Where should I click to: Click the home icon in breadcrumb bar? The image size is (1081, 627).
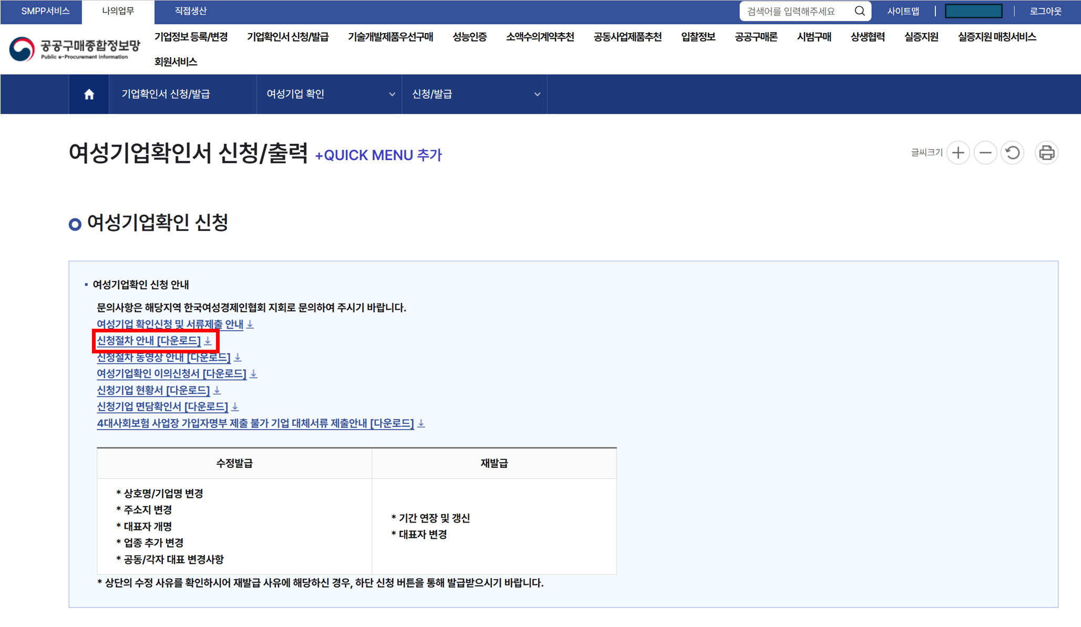89,94
